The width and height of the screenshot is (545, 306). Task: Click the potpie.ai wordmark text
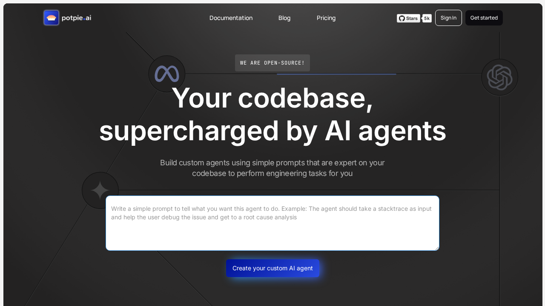click(76, 18)
